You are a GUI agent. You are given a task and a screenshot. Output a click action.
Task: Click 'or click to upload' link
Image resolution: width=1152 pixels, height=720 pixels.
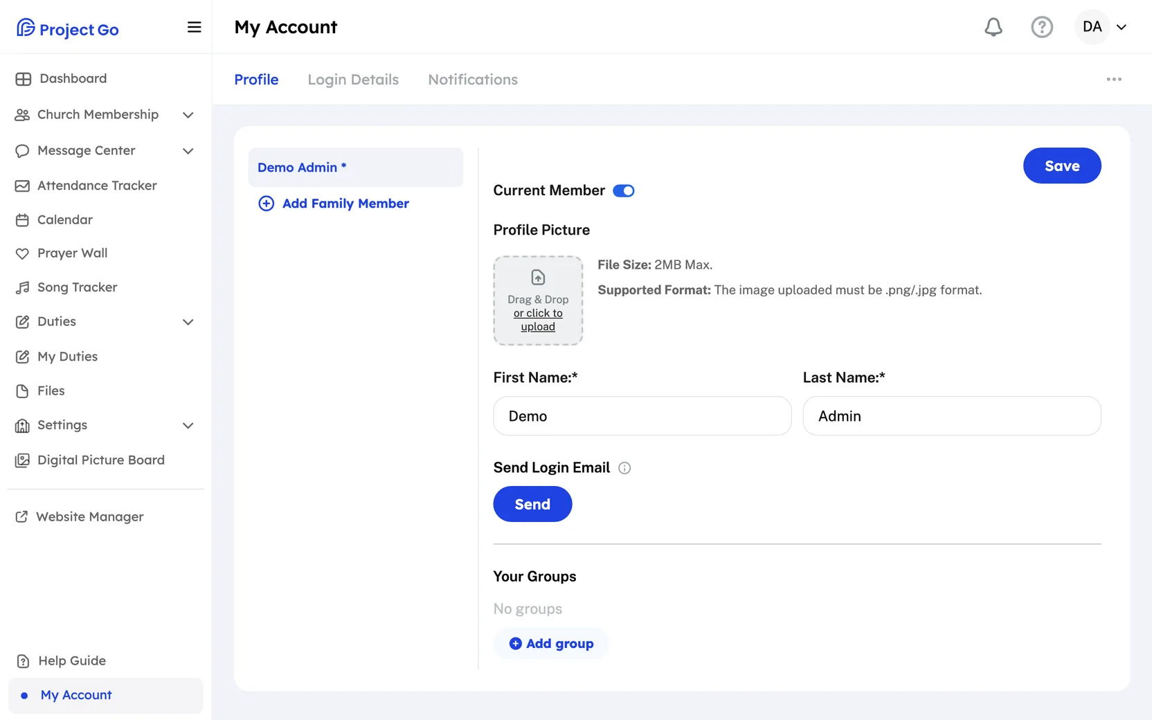[538, 320]
